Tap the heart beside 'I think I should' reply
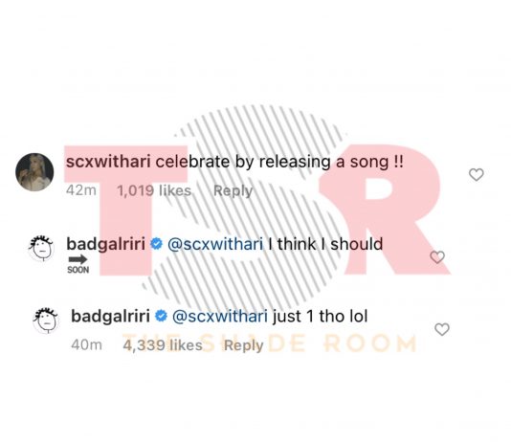The width and height of the screenshot is (511, 442). point(437,257)
